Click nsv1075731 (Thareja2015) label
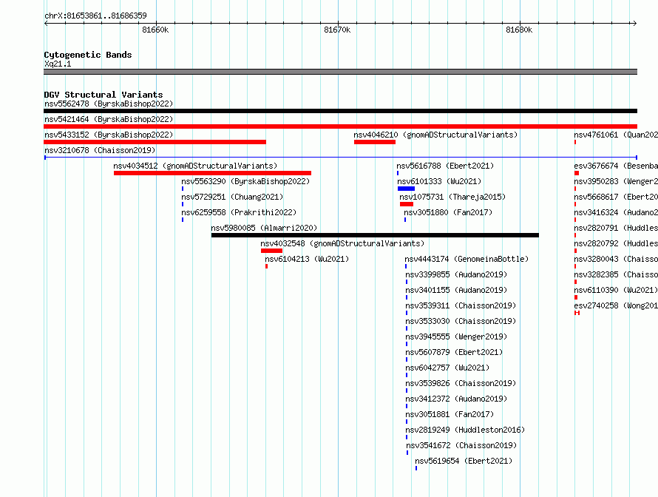Screen dimensions: 658x497 coord(452,197)
